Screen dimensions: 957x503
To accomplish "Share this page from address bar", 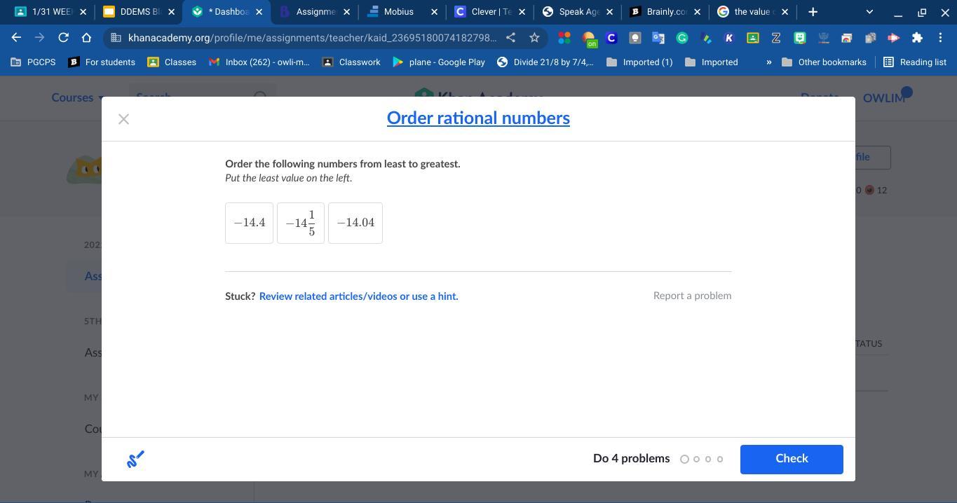I will pyautogui.click(x=511, y=38).
